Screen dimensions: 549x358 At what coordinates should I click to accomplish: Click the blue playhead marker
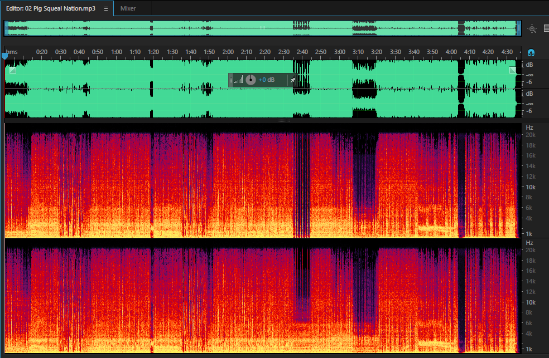(x=4, y=56)
